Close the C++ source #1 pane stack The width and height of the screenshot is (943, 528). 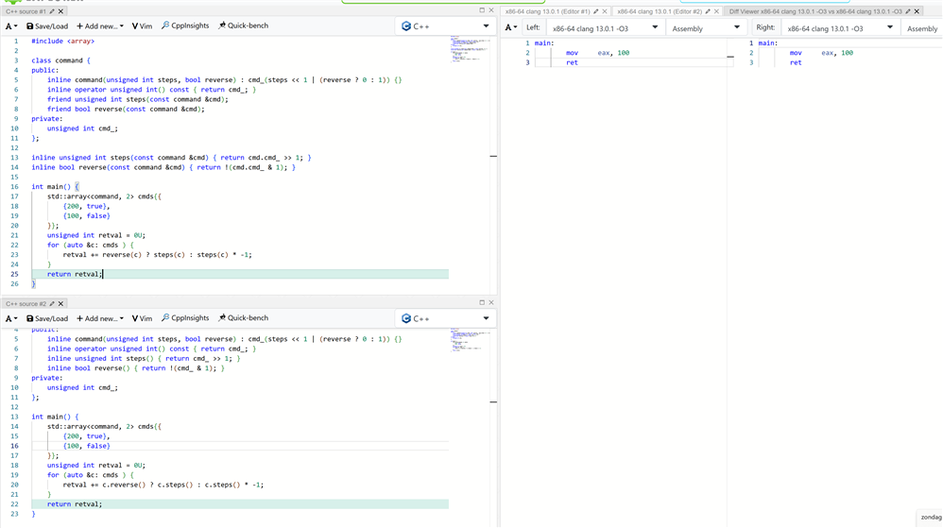click(490, 10)
